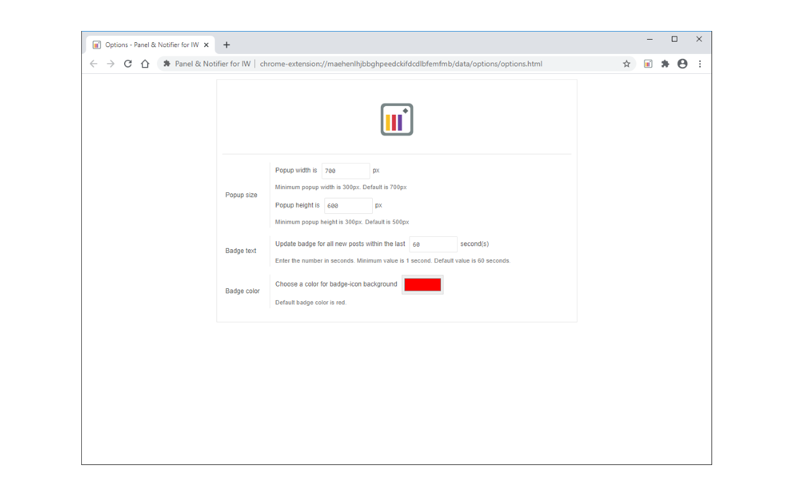This screenshot has height=496, width=794.
Task: Close the Chrome window
Action: tap(699, 39)
